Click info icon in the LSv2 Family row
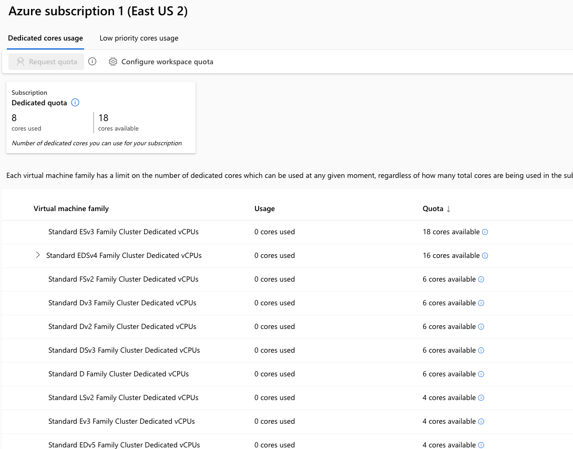The image size is (573, 449). pos(482,398)
